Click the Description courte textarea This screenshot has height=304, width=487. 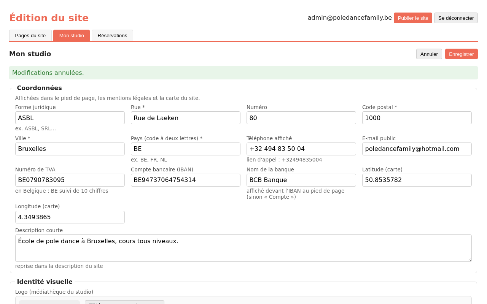tap(243, 248)
